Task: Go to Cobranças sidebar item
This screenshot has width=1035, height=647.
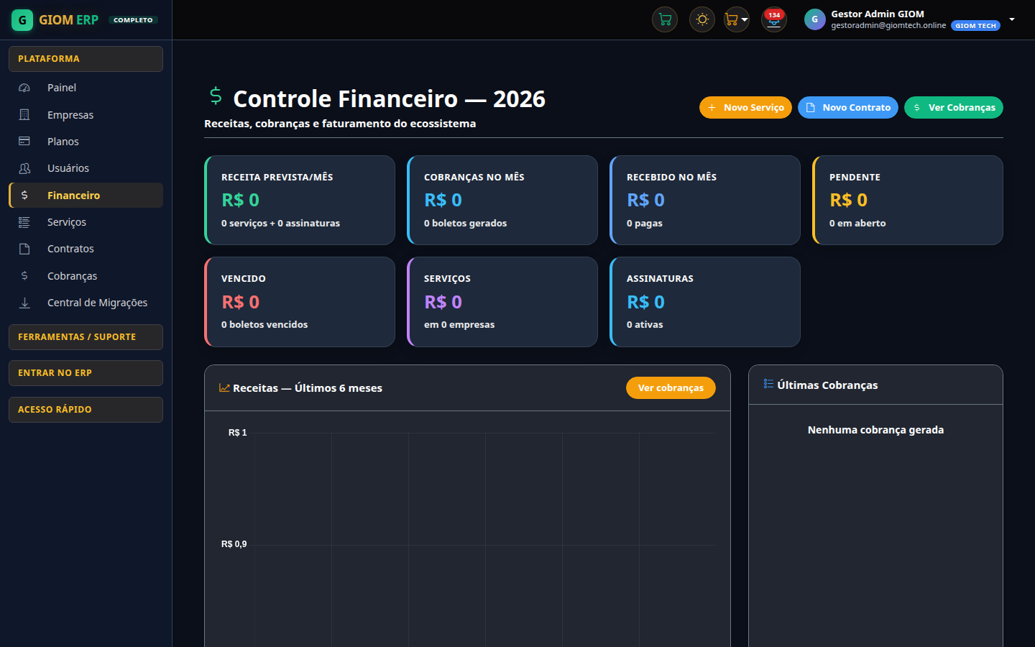Action: point(86,276)
